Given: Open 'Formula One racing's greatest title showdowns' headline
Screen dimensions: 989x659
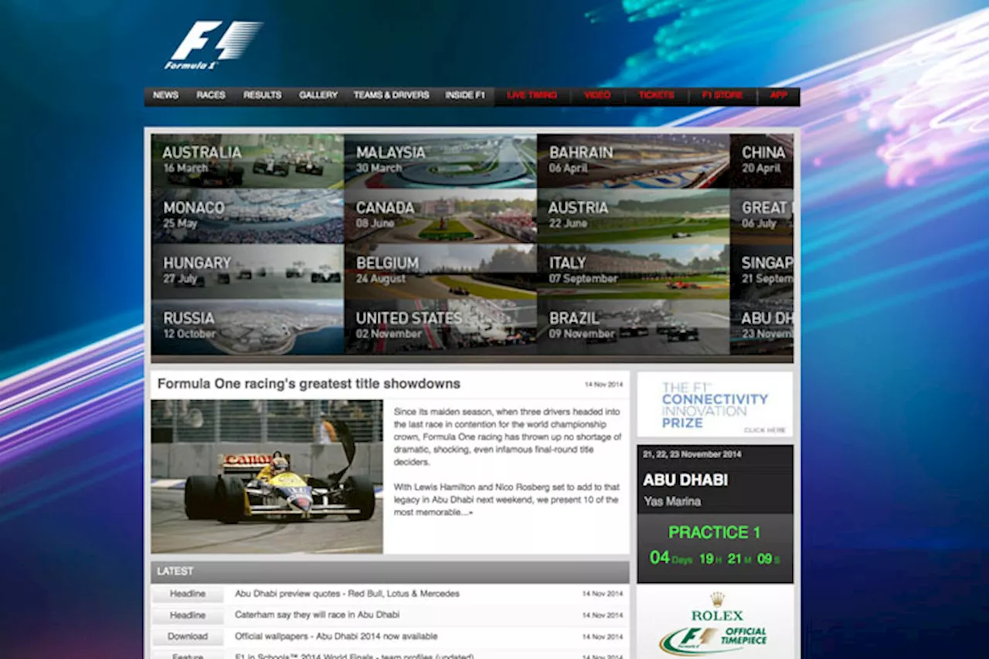Looking at the screenshot, I should click(x=309, y=384).
